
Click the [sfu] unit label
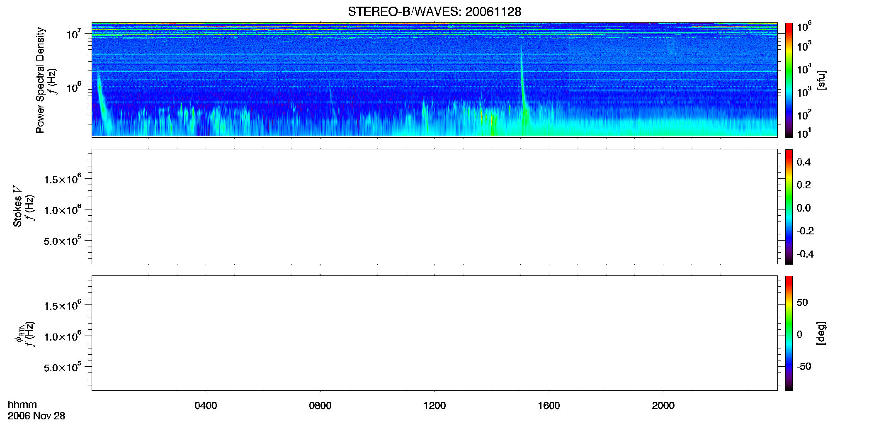821,80
